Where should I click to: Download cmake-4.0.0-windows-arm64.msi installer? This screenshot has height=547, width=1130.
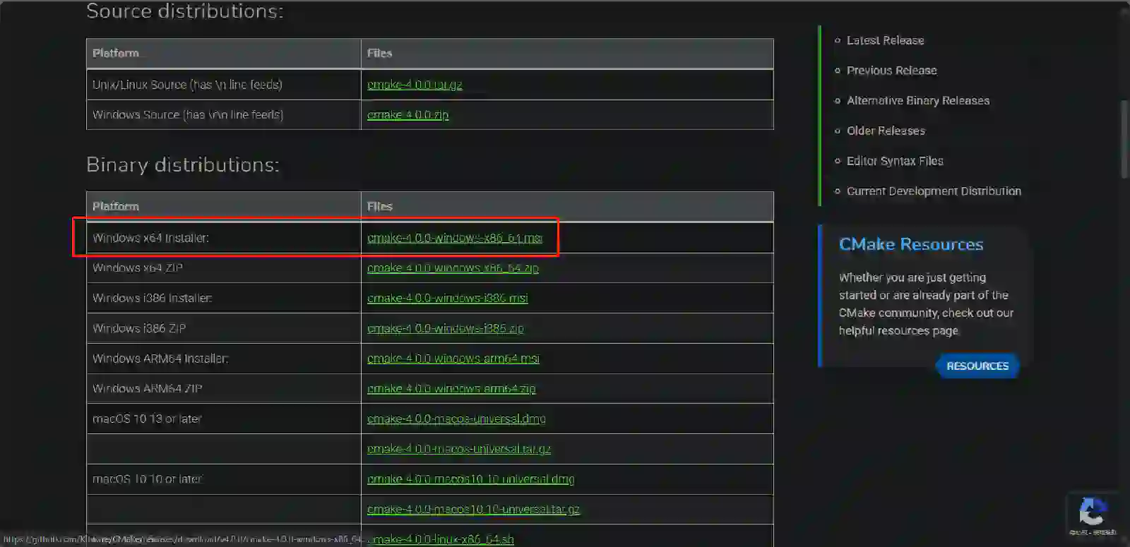453,359
